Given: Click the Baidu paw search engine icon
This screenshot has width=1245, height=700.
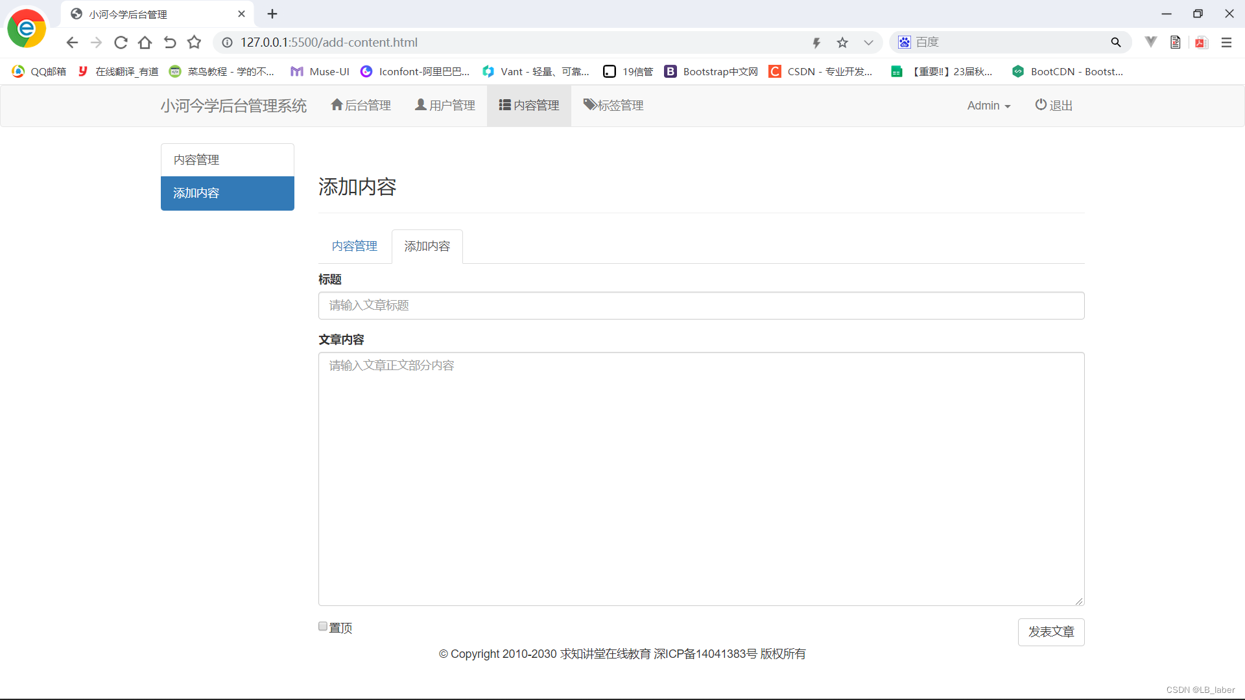Looking at the screenshot, I should tap(905, 42).
